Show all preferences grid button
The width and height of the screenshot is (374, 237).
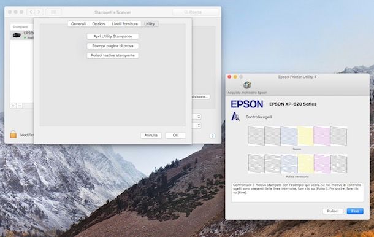point(53,12)
